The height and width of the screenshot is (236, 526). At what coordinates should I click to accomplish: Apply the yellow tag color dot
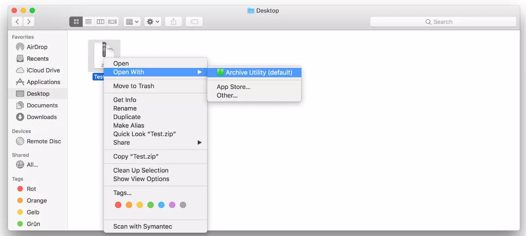[x=139, y=205]
